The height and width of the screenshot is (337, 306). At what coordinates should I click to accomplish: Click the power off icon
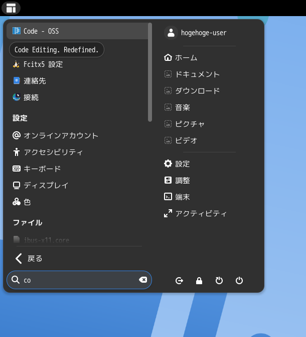[x=239, y=281]
